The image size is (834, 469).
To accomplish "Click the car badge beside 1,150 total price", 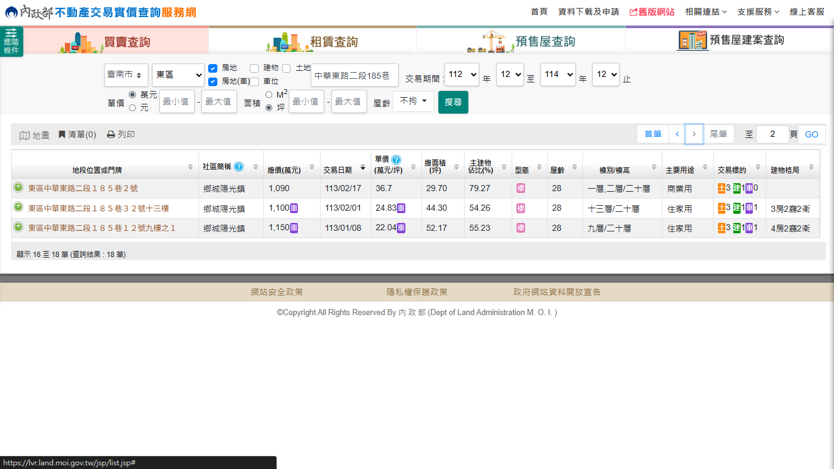I will 294,228.
